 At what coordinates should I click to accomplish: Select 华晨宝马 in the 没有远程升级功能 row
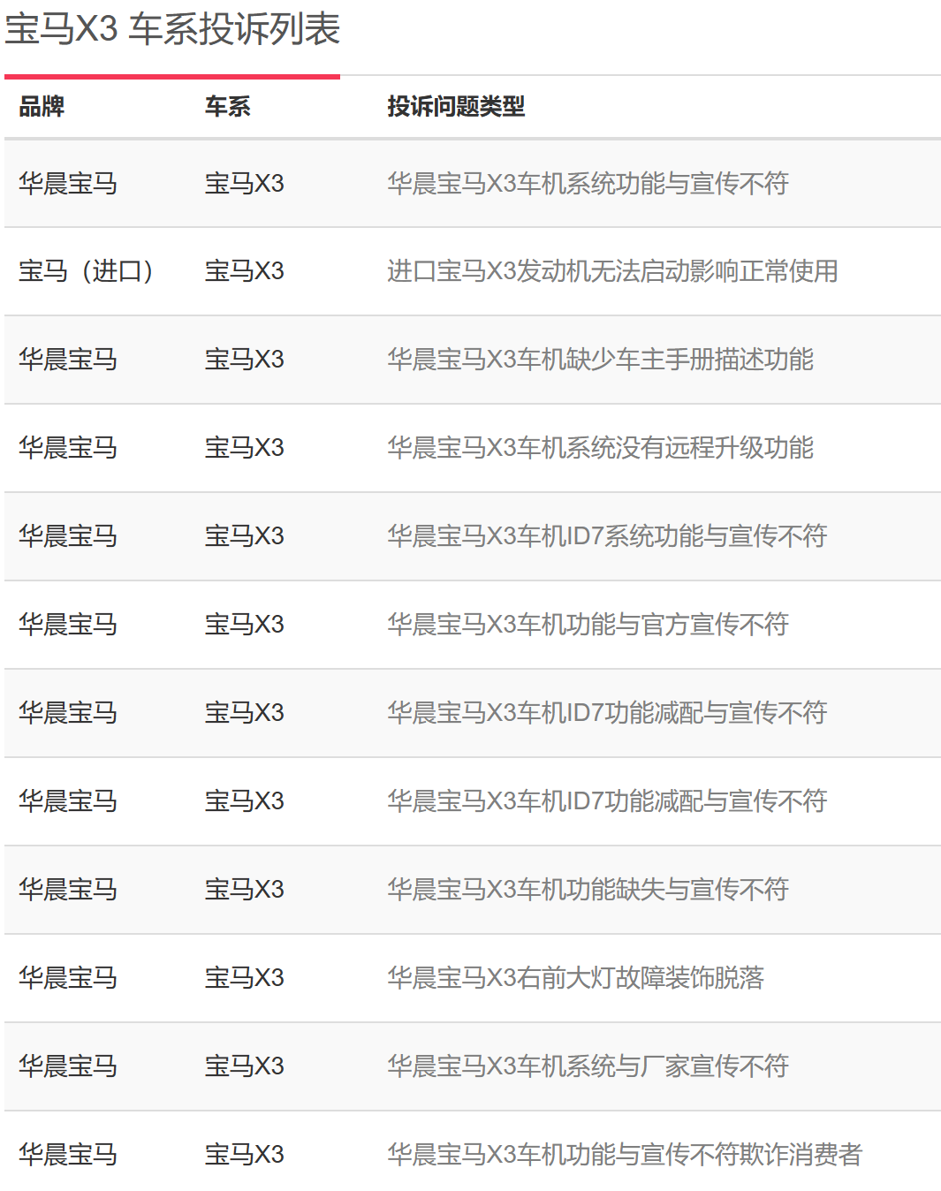point(68,448)
